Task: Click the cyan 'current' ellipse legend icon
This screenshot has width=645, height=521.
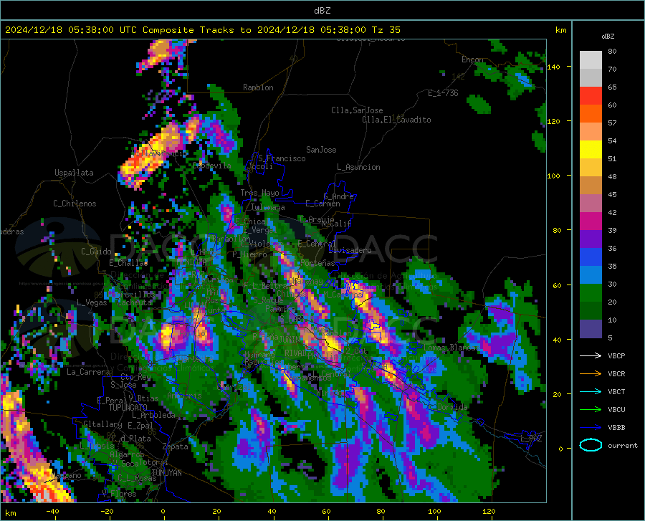Action: (x=591, y=445)
